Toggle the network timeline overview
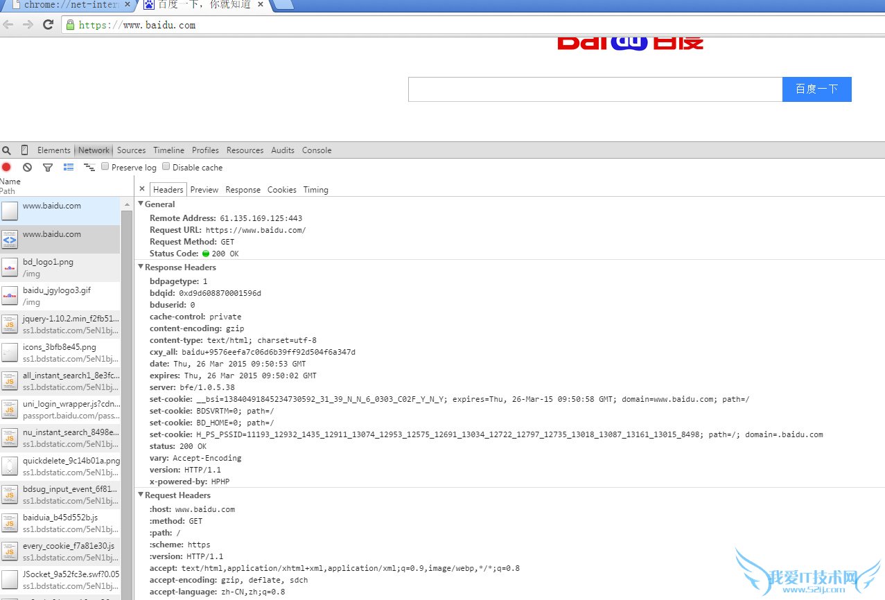The height and width of the screenshot is (600, 885). [x=89, y=167]
